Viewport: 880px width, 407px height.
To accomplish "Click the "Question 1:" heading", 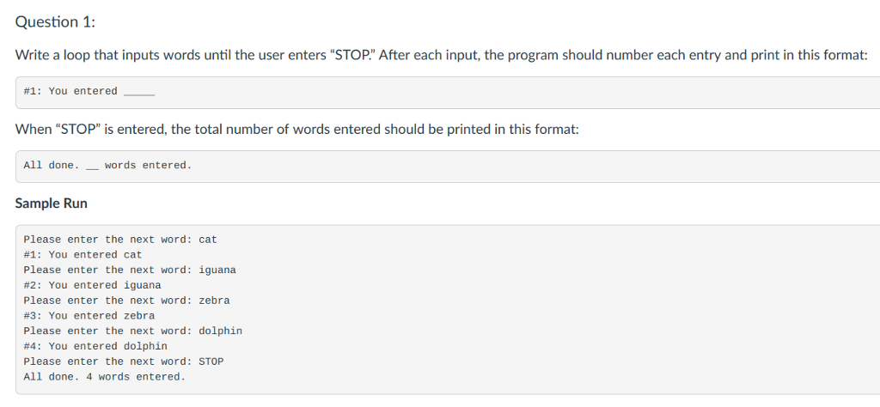I will coord(55,21).
